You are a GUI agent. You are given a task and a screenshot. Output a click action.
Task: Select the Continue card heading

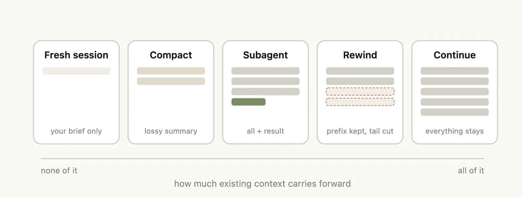point(454,55)
